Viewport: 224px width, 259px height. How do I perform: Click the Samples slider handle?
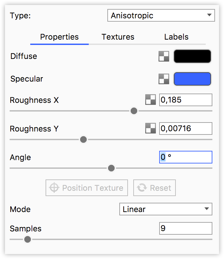tap(28, 239)
